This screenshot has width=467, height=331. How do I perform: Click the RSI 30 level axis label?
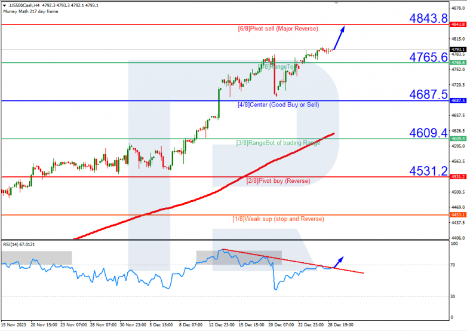(x=453, y=296)
